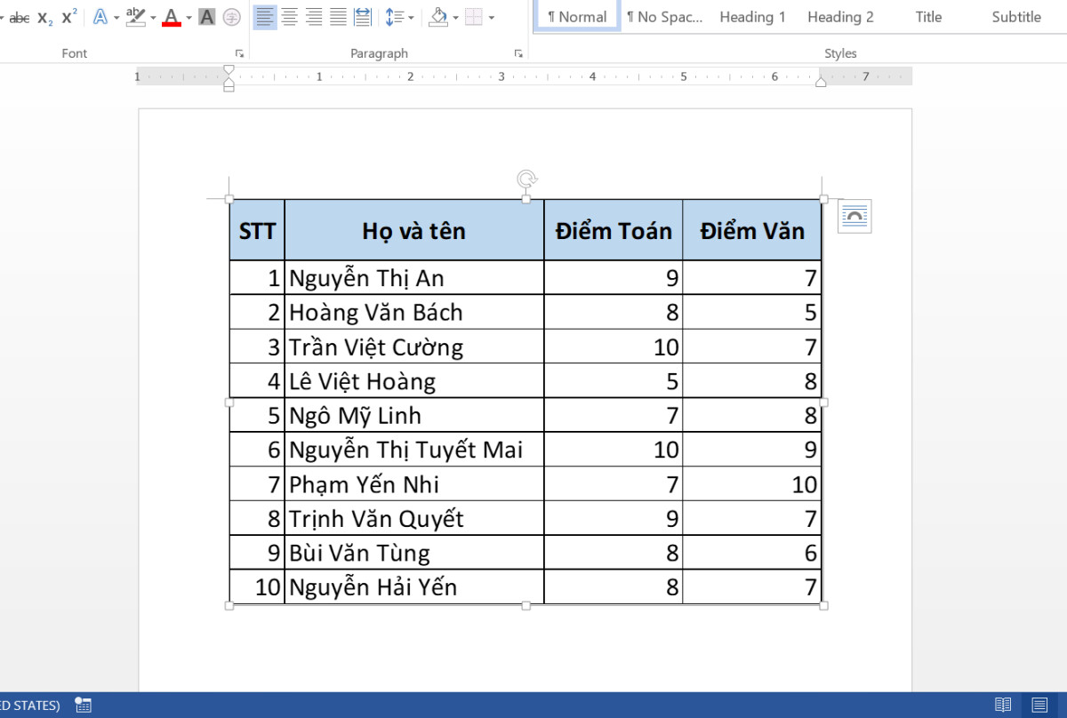Apply Text Effects with the glowing A icon
Viewport: 1067px width, 718px height.
coord(100,17)
